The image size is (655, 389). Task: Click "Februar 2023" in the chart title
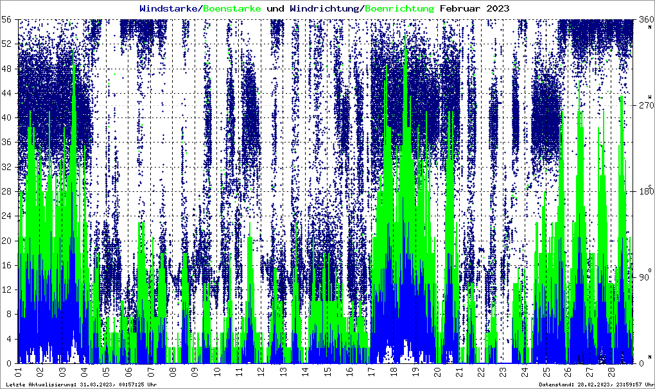(475, 8)
